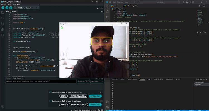Open the Arduino Serial Plotter icon
The width and height of the screenshot is (209, 111).
coord(98,8)
